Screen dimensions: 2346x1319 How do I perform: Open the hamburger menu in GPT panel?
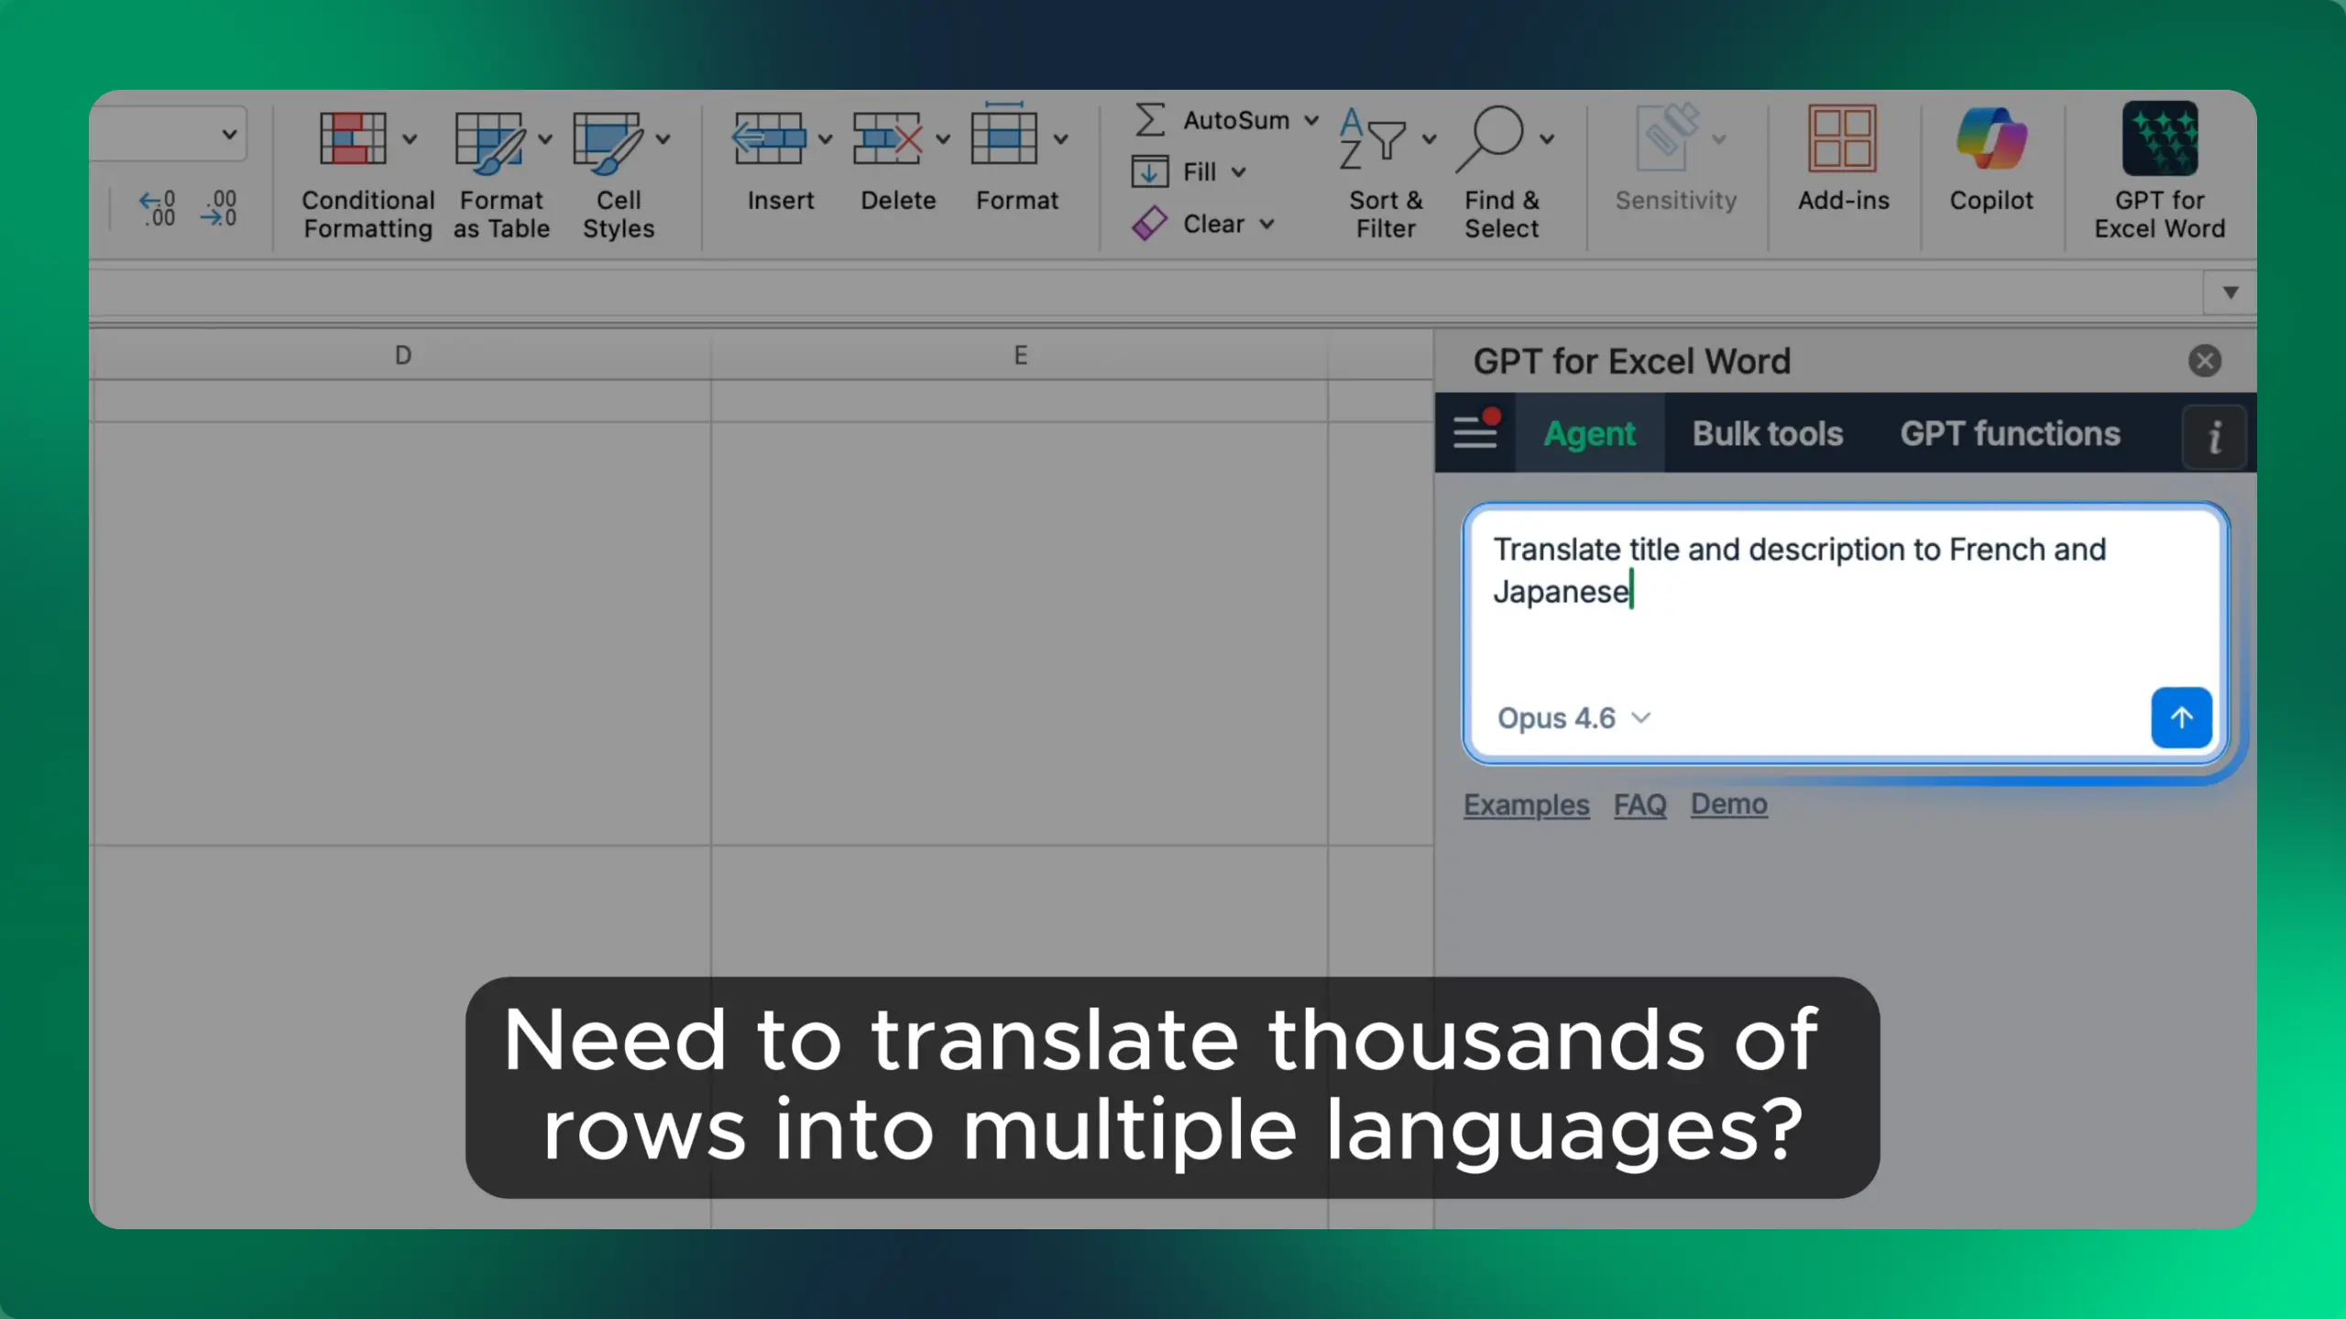tap(1475, 432)
